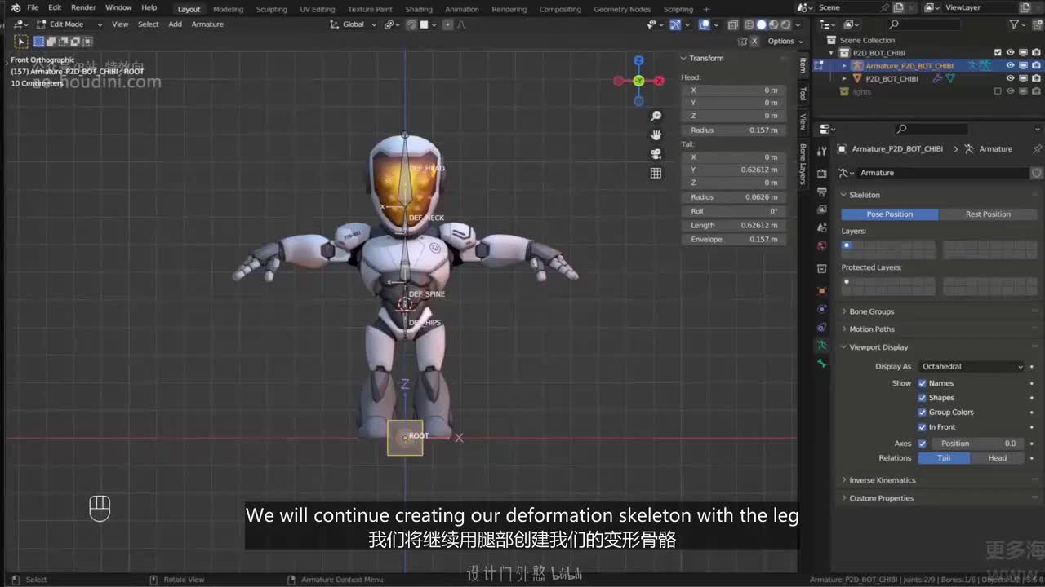Open Object Constraints properties tab icon

point(822,328)
